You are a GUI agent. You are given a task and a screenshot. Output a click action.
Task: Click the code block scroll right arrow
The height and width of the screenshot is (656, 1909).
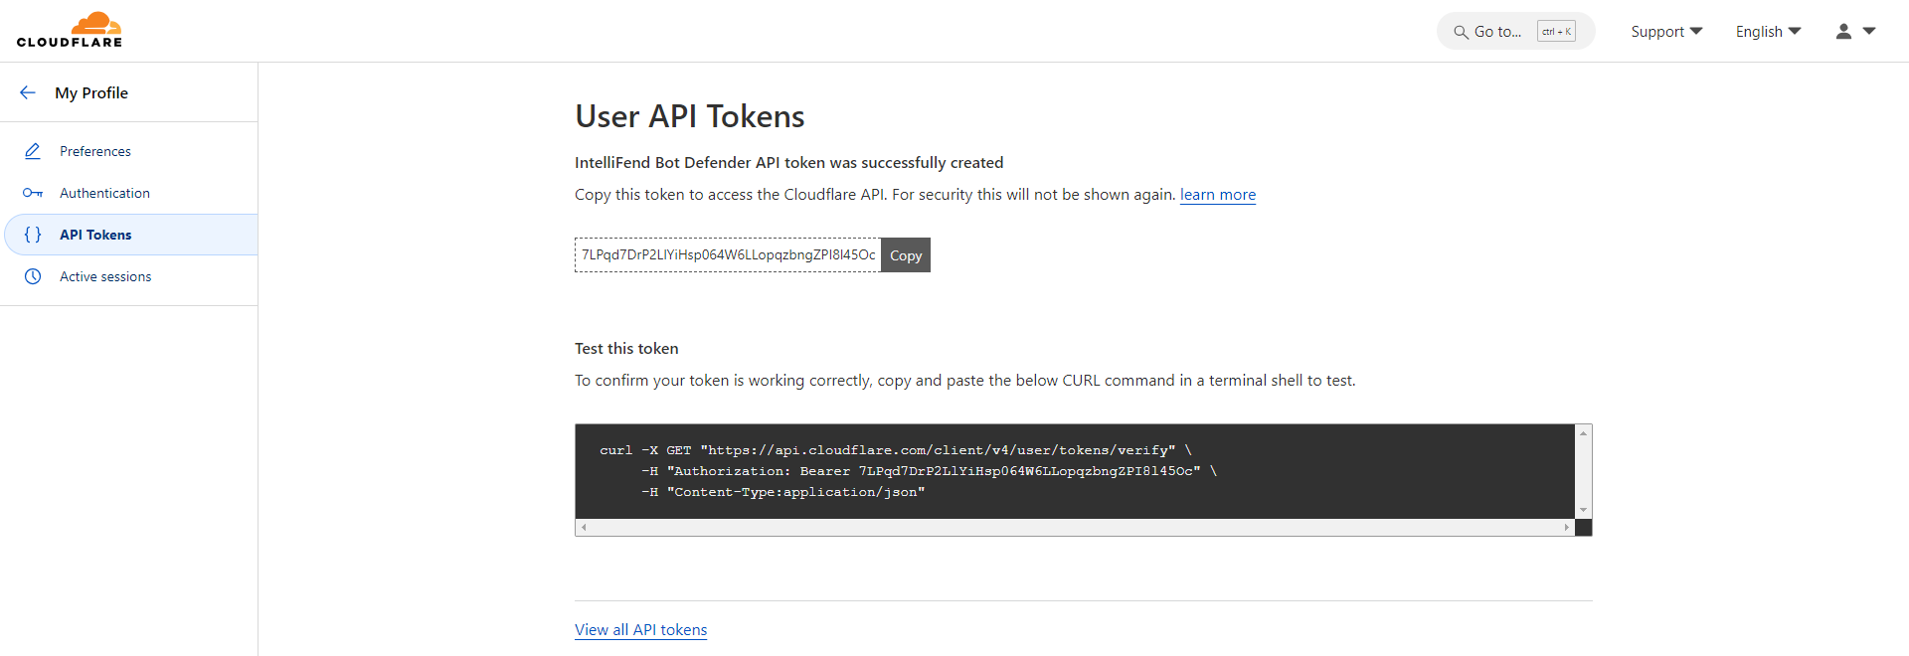coord(1567,528)
